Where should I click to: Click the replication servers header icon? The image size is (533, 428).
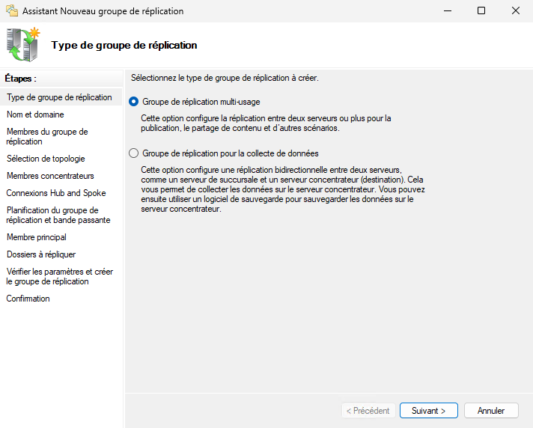(x=23, y=45)
